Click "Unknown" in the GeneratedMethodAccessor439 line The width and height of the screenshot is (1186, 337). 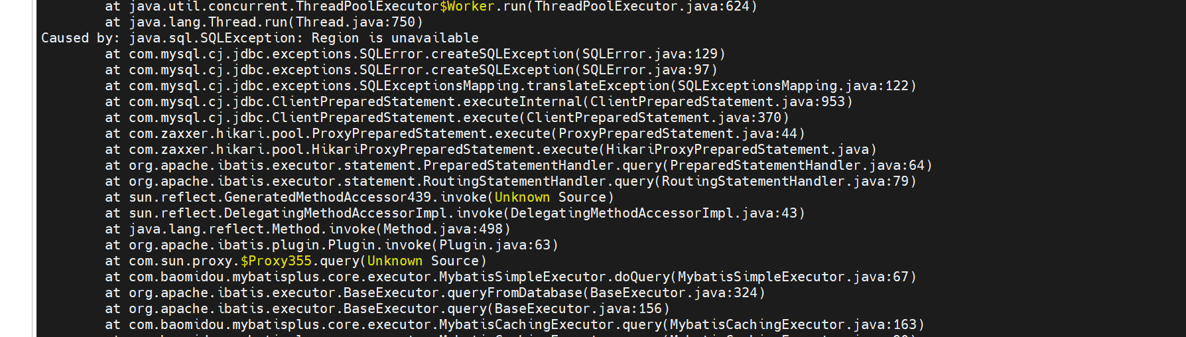point(522,197)
